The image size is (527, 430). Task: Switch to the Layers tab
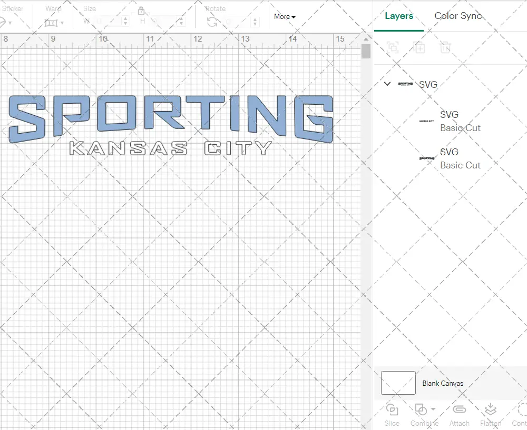(398, 16)
